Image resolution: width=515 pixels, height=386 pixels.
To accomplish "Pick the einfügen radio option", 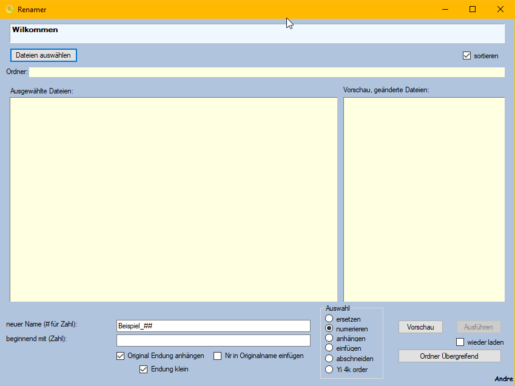I will (329, 348).
